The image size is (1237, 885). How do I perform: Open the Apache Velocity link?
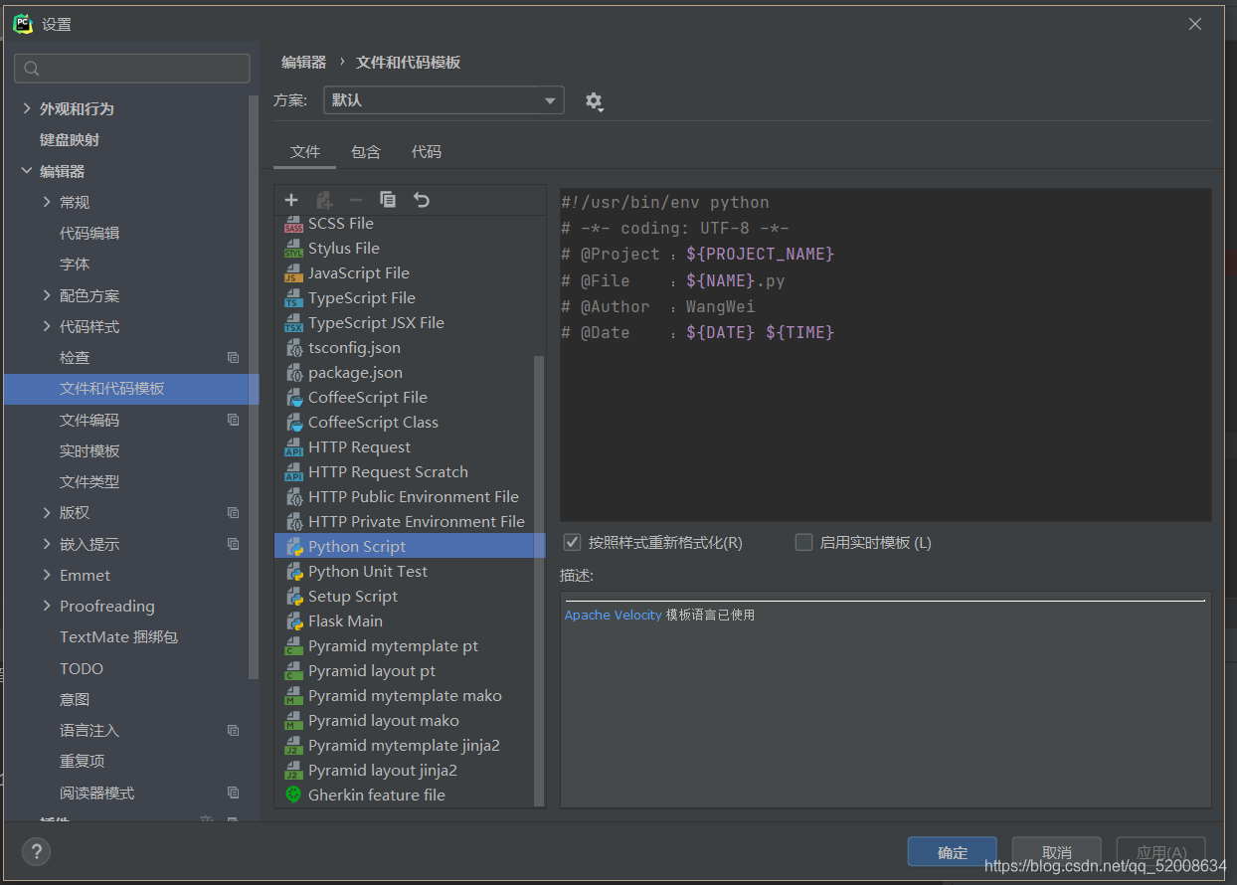tap(614, 615)
